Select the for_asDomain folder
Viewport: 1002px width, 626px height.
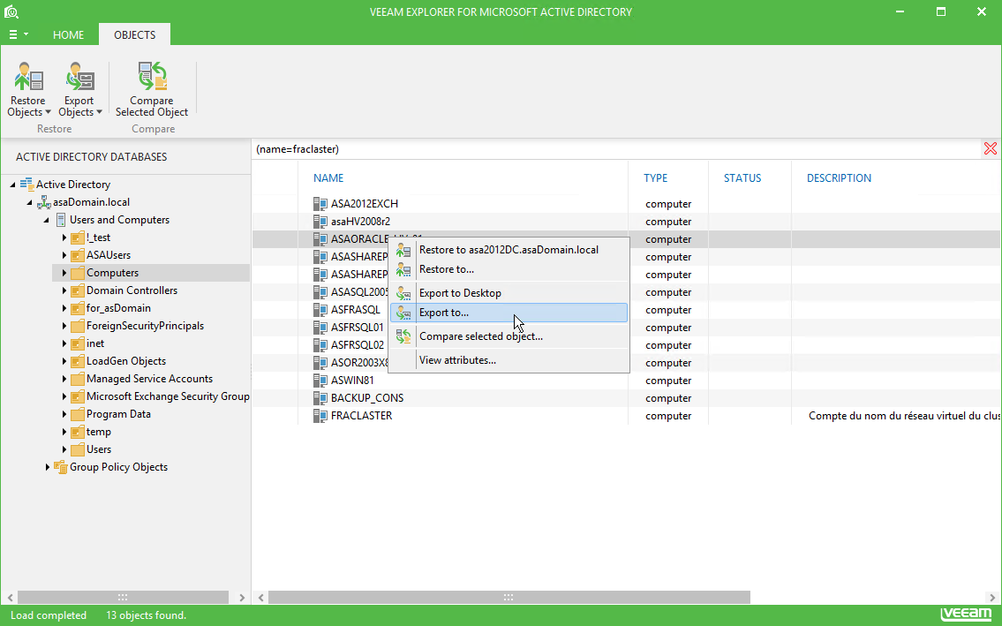118,308
